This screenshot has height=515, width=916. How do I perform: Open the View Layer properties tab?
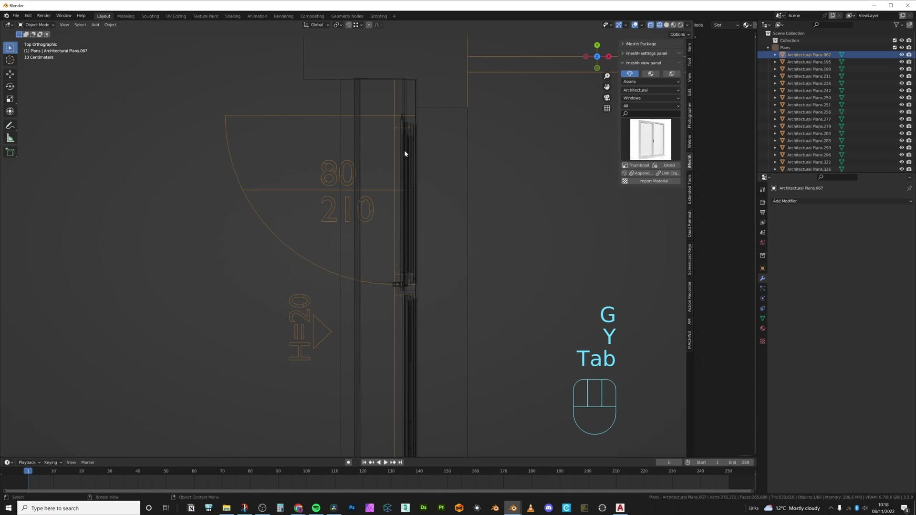pyautogui.click(x=762, y=222)
